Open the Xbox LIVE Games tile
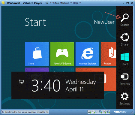This screenshot has width=135, height=115. tap(62, 54)
